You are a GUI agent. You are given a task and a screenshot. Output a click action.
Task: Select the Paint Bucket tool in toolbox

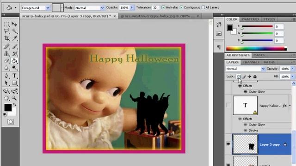point(14,60)
